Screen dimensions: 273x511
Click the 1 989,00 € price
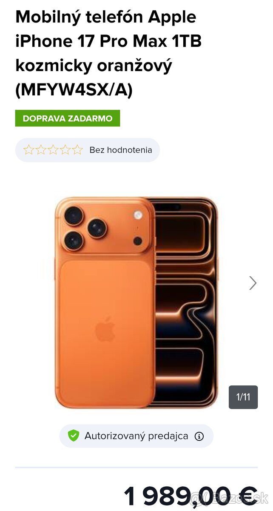point(191,497)
